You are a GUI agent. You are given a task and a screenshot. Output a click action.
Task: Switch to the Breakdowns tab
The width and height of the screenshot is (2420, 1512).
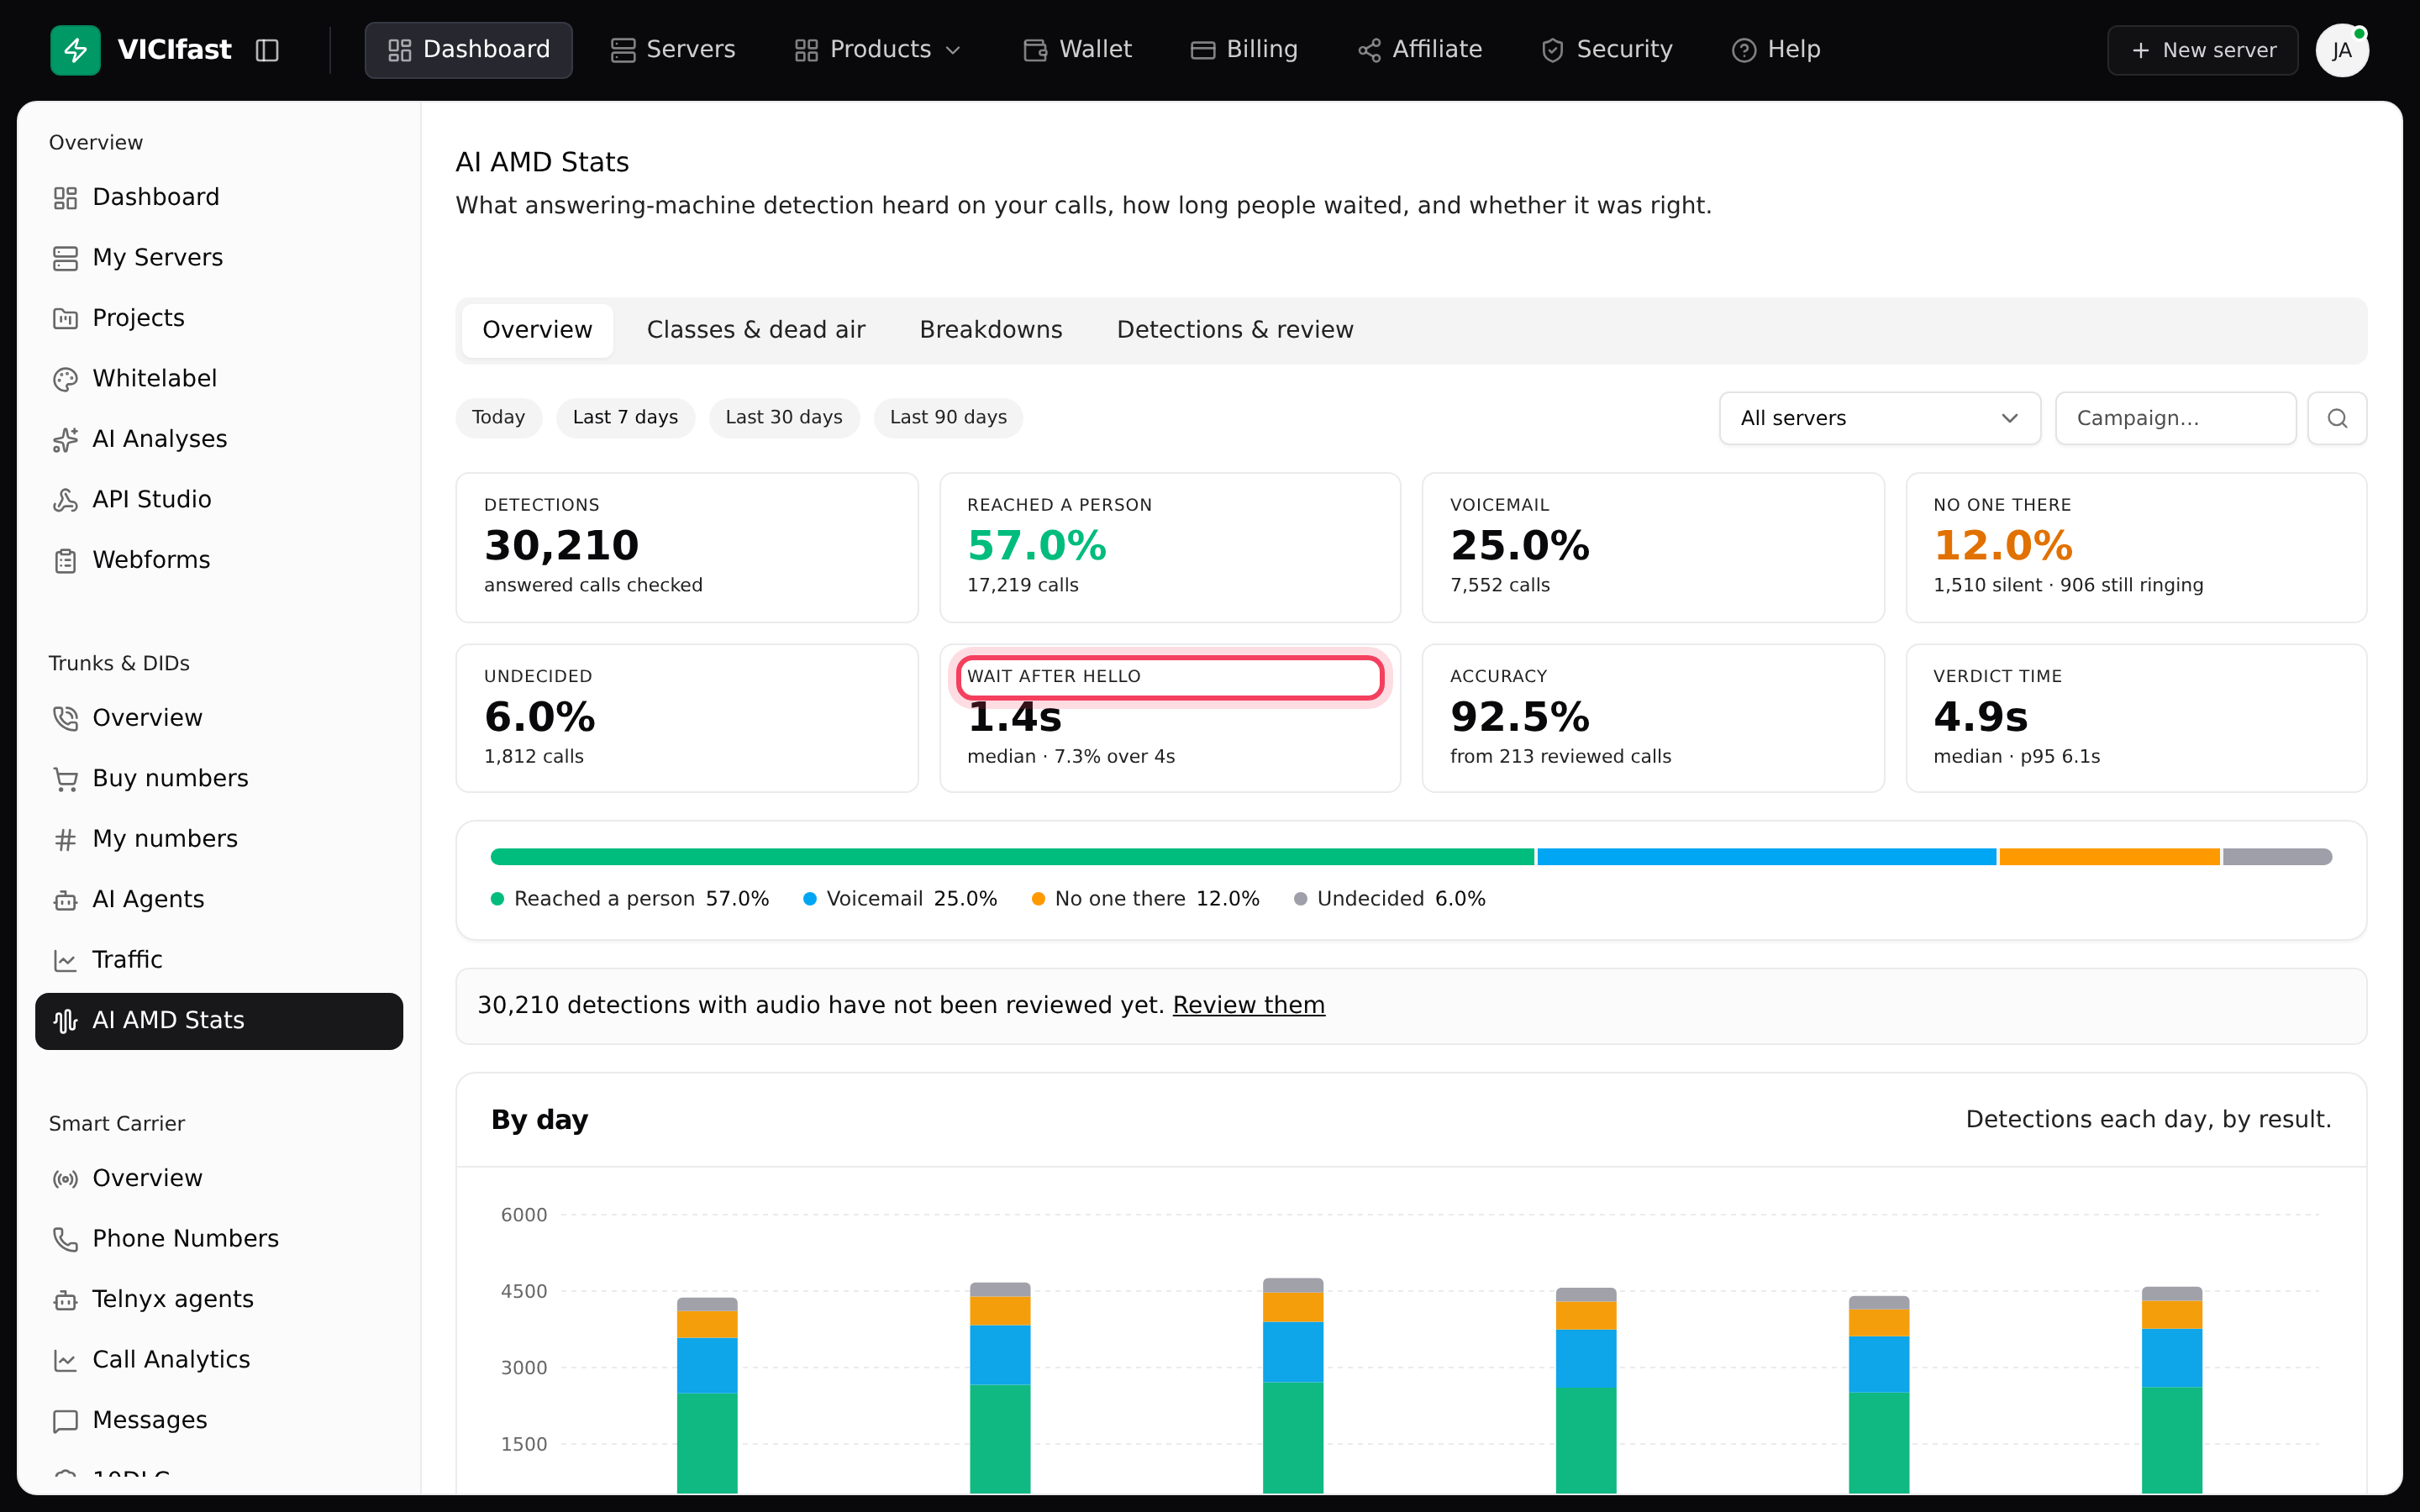pos(991,330)
